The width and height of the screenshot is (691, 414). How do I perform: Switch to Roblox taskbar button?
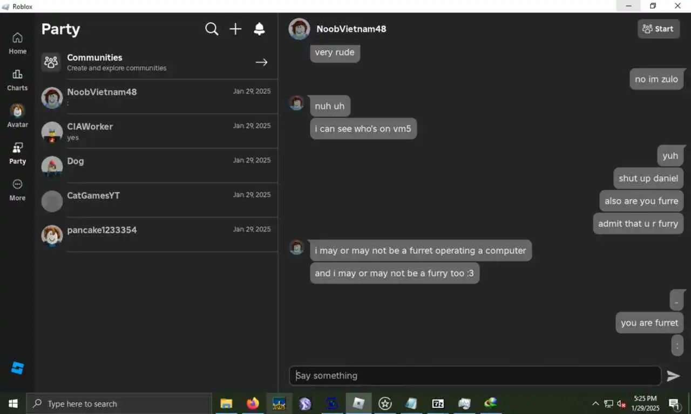358,404
